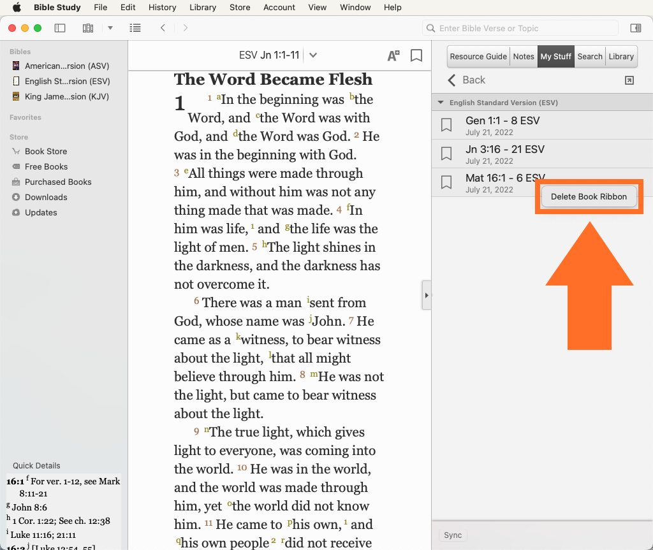
Task: Click the Sync button
Action: click(x=453, y=535)
